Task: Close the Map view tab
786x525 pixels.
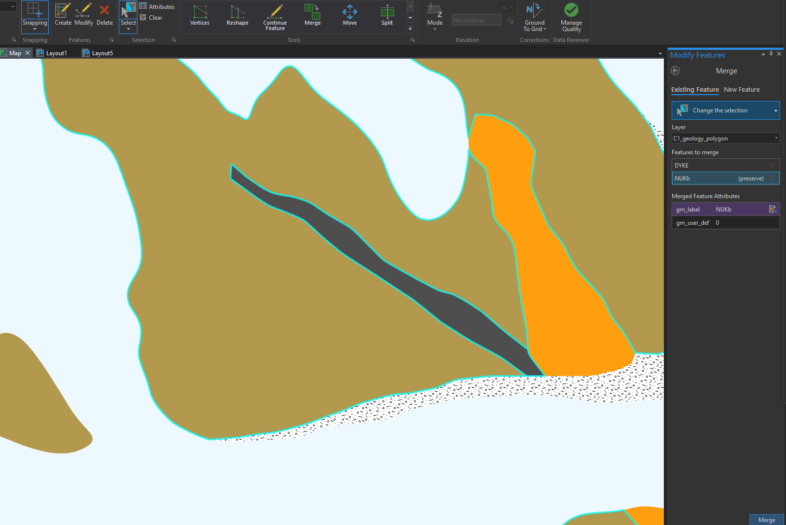Action: 28,53
